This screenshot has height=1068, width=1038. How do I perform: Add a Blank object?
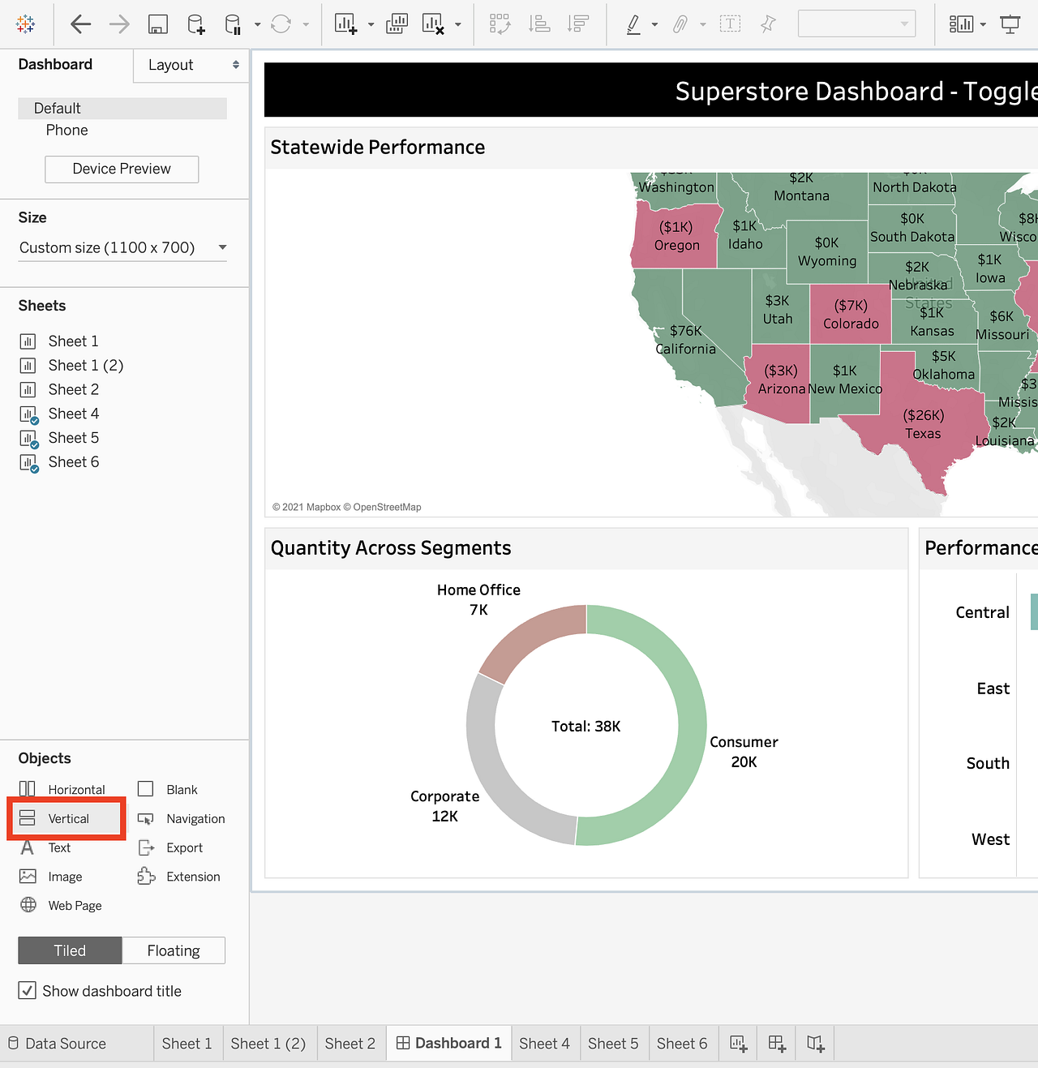[x=168, y=789]
